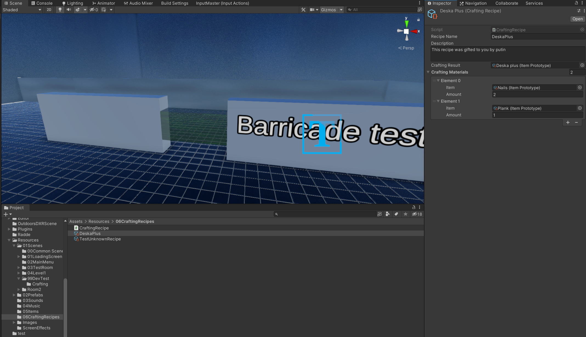Screen dimensions: 586x337
Task: Open Project search-in-new-window icon
Action: tap(380, 214)
